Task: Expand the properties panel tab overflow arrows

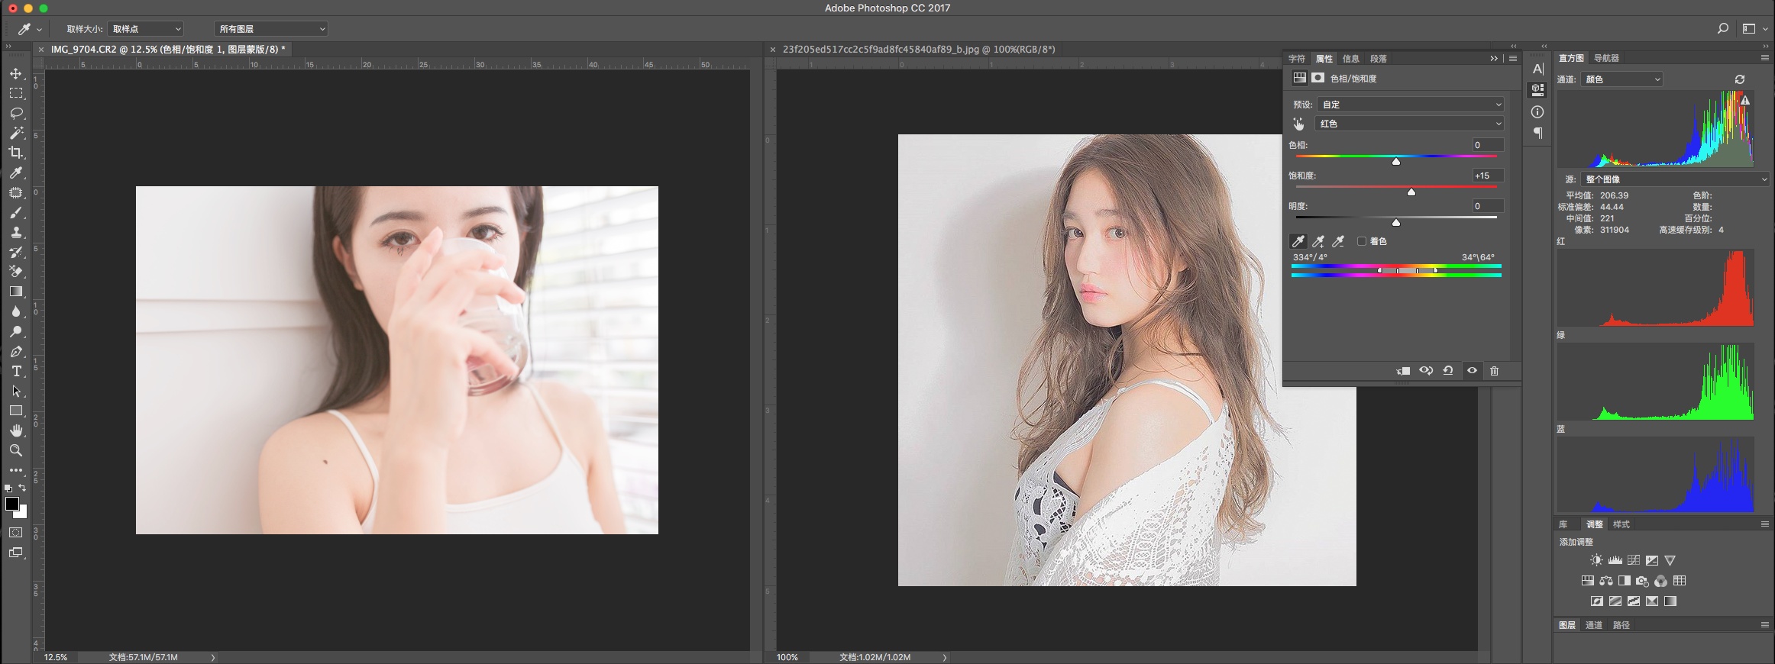Action: pos(1494,59)
